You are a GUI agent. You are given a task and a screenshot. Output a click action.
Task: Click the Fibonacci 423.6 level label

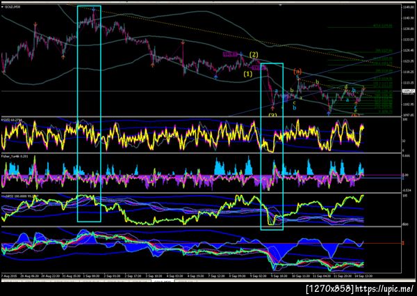tap(383, 26)
